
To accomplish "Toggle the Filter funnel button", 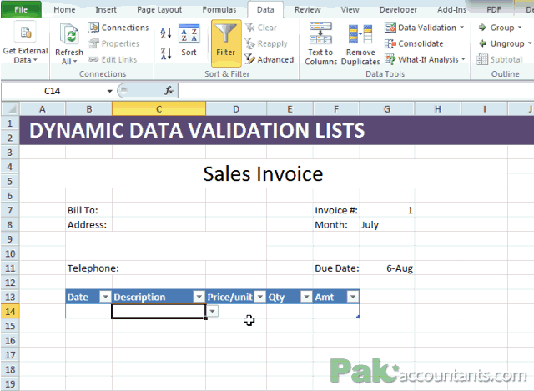I will pos(226,43).
